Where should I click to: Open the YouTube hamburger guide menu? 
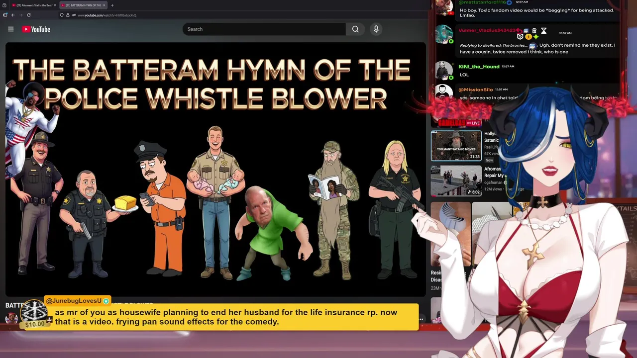tap(10, 29)
